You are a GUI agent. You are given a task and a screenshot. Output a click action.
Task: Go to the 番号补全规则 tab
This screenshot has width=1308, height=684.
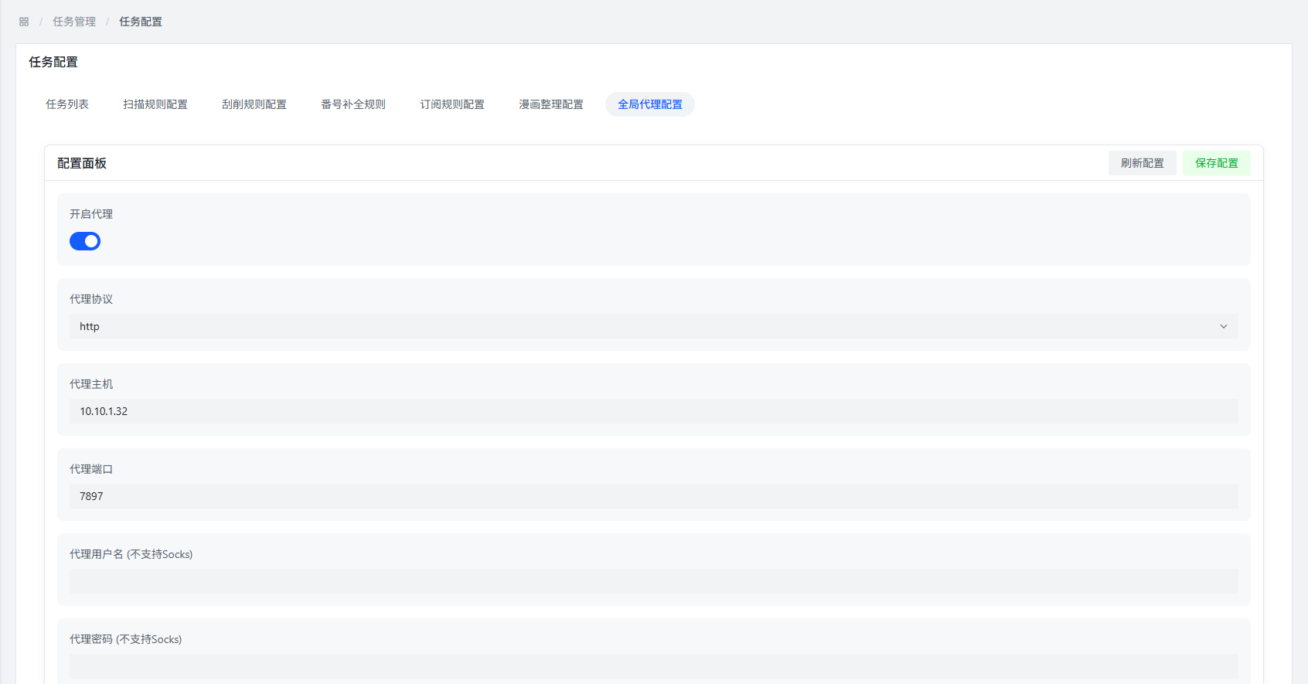[x=353, y=104]
